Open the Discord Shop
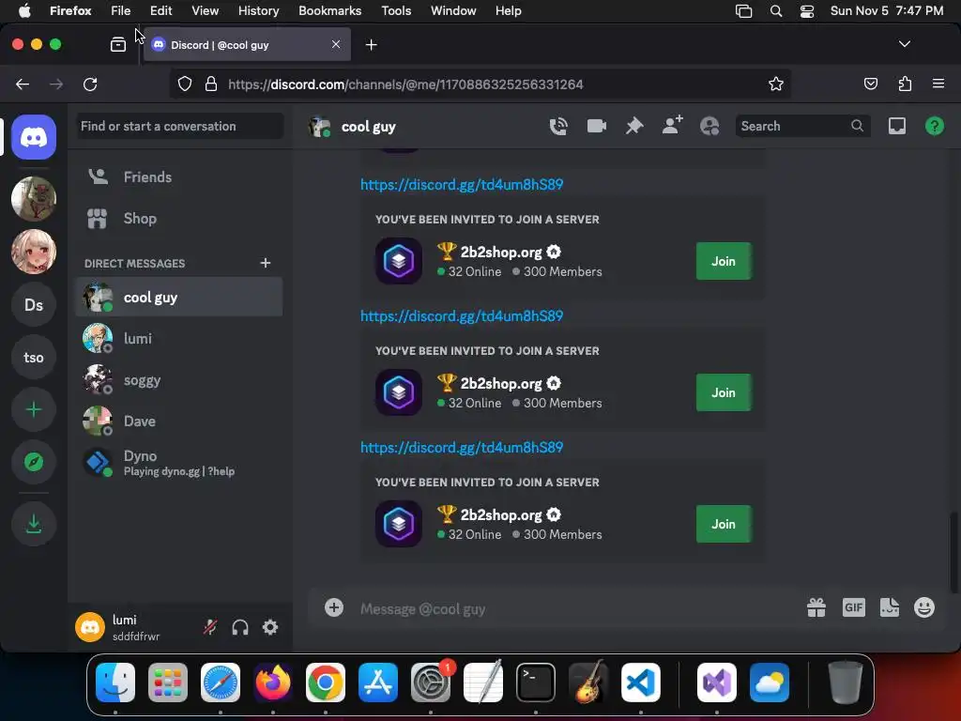 [x=179, y=218]
